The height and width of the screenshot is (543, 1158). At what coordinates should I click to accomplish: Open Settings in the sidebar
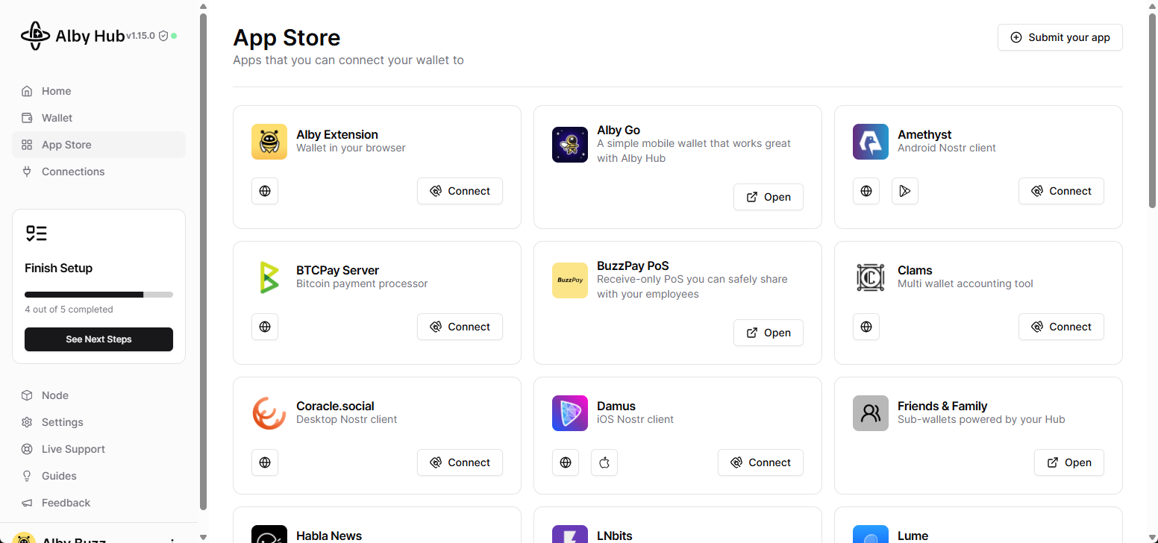click(98, 422)
